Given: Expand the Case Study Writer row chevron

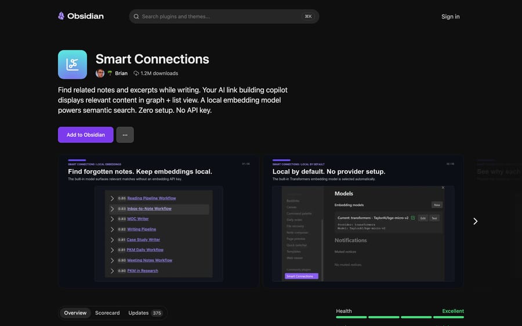Looking at the screenshot, I should tap(112, 240).
